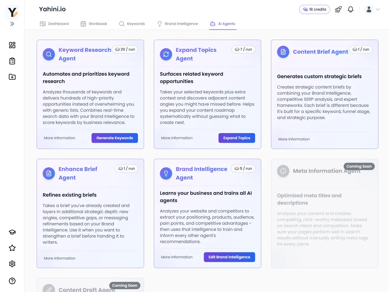The image size is (389, 292).
Task: Open the clipboard icon in sidebar
Action: pos(12,61)
